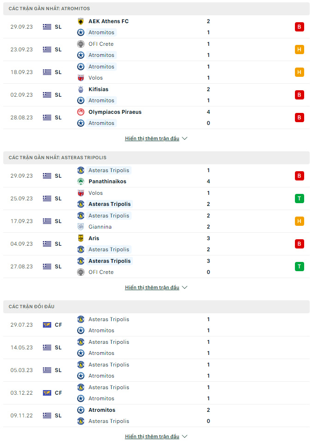
Task: Click the Panathinaikos green shamrock logo
Action: [x=81, y=181]
